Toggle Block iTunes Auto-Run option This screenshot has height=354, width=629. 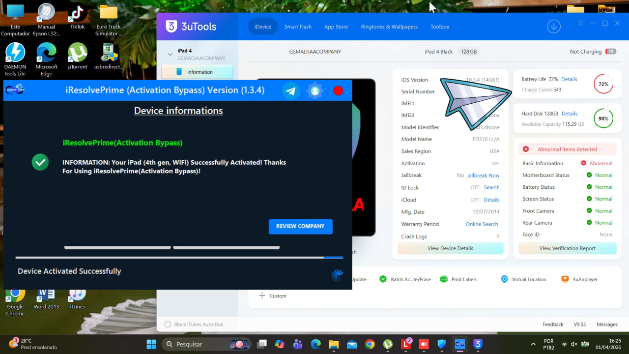tap(168, 324)
